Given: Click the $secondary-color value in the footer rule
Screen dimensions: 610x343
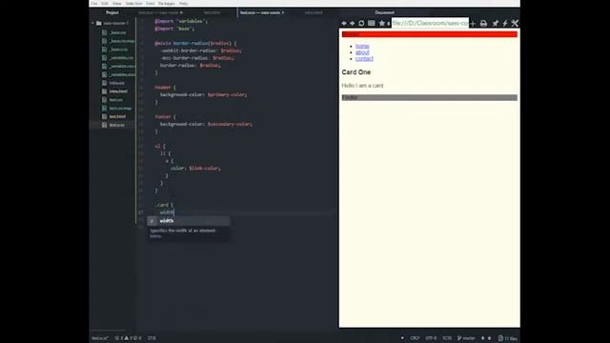Looking at the screenshot, I should 229,124.
